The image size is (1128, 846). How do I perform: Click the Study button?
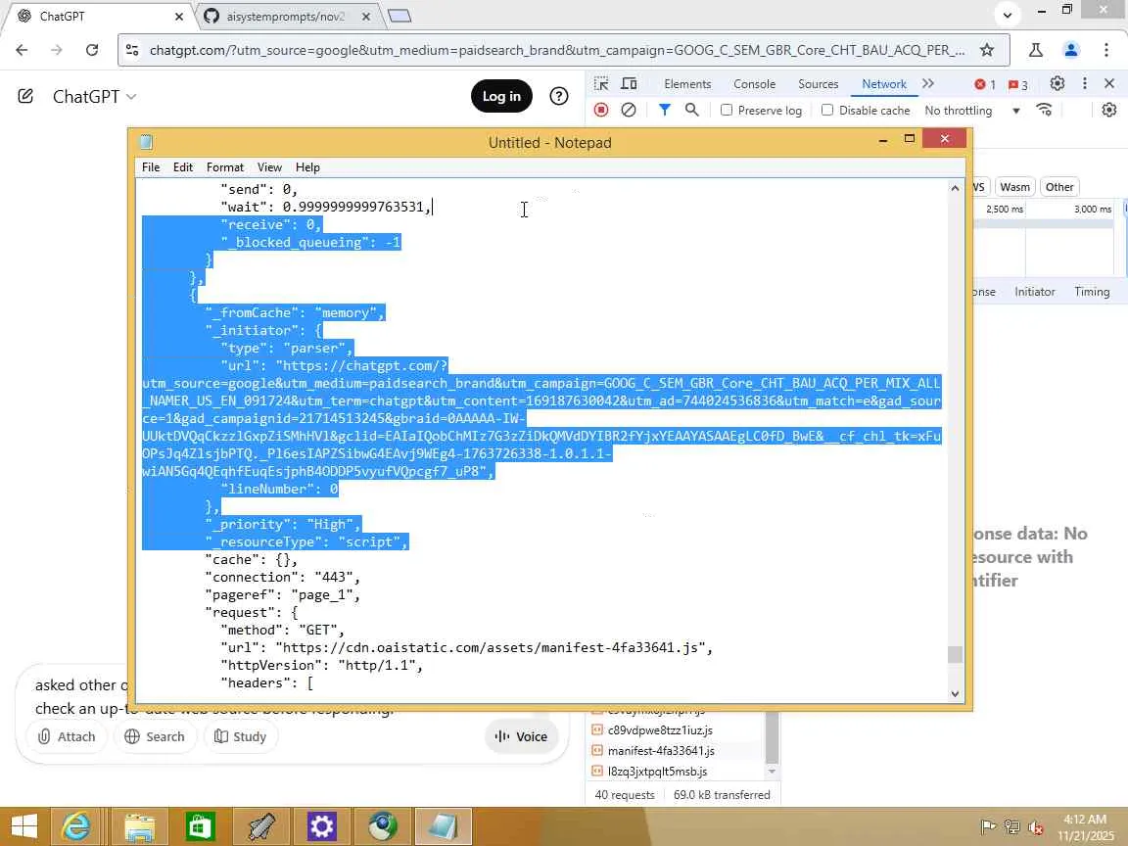pyautogui.click(x=240, y=736)
